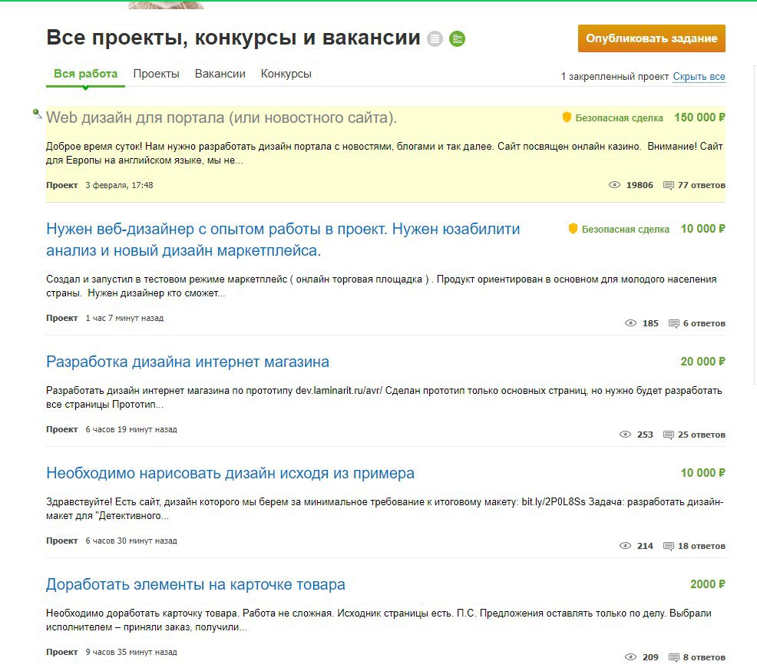
Task: Click the date 3 февраля, 17:48
Action: pyautogui.click(x=119, y=185)
